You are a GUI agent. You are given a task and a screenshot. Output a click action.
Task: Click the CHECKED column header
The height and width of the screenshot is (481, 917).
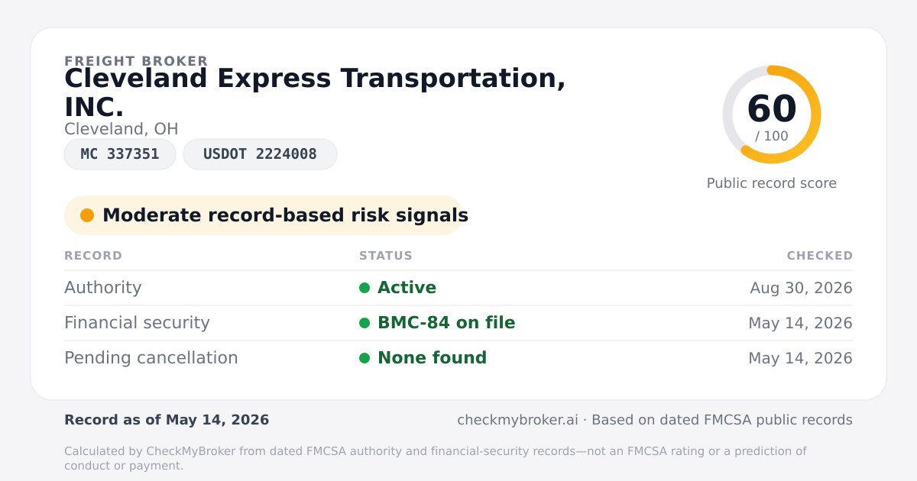(x=820, y=256)
